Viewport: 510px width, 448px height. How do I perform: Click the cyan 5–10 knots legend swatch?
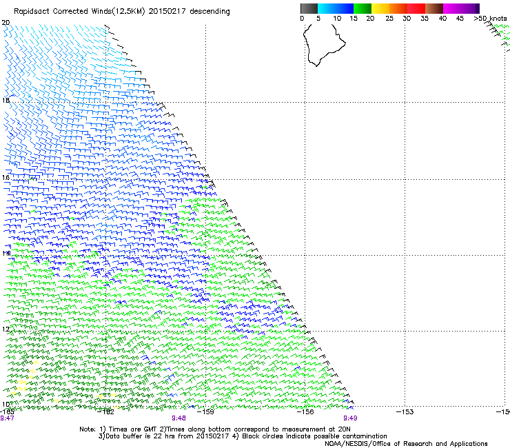pos(327,8)
